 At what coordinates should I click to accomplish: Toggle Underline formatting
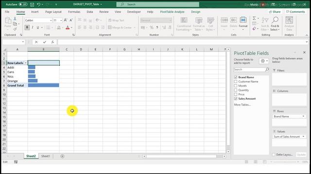point(38,28)
